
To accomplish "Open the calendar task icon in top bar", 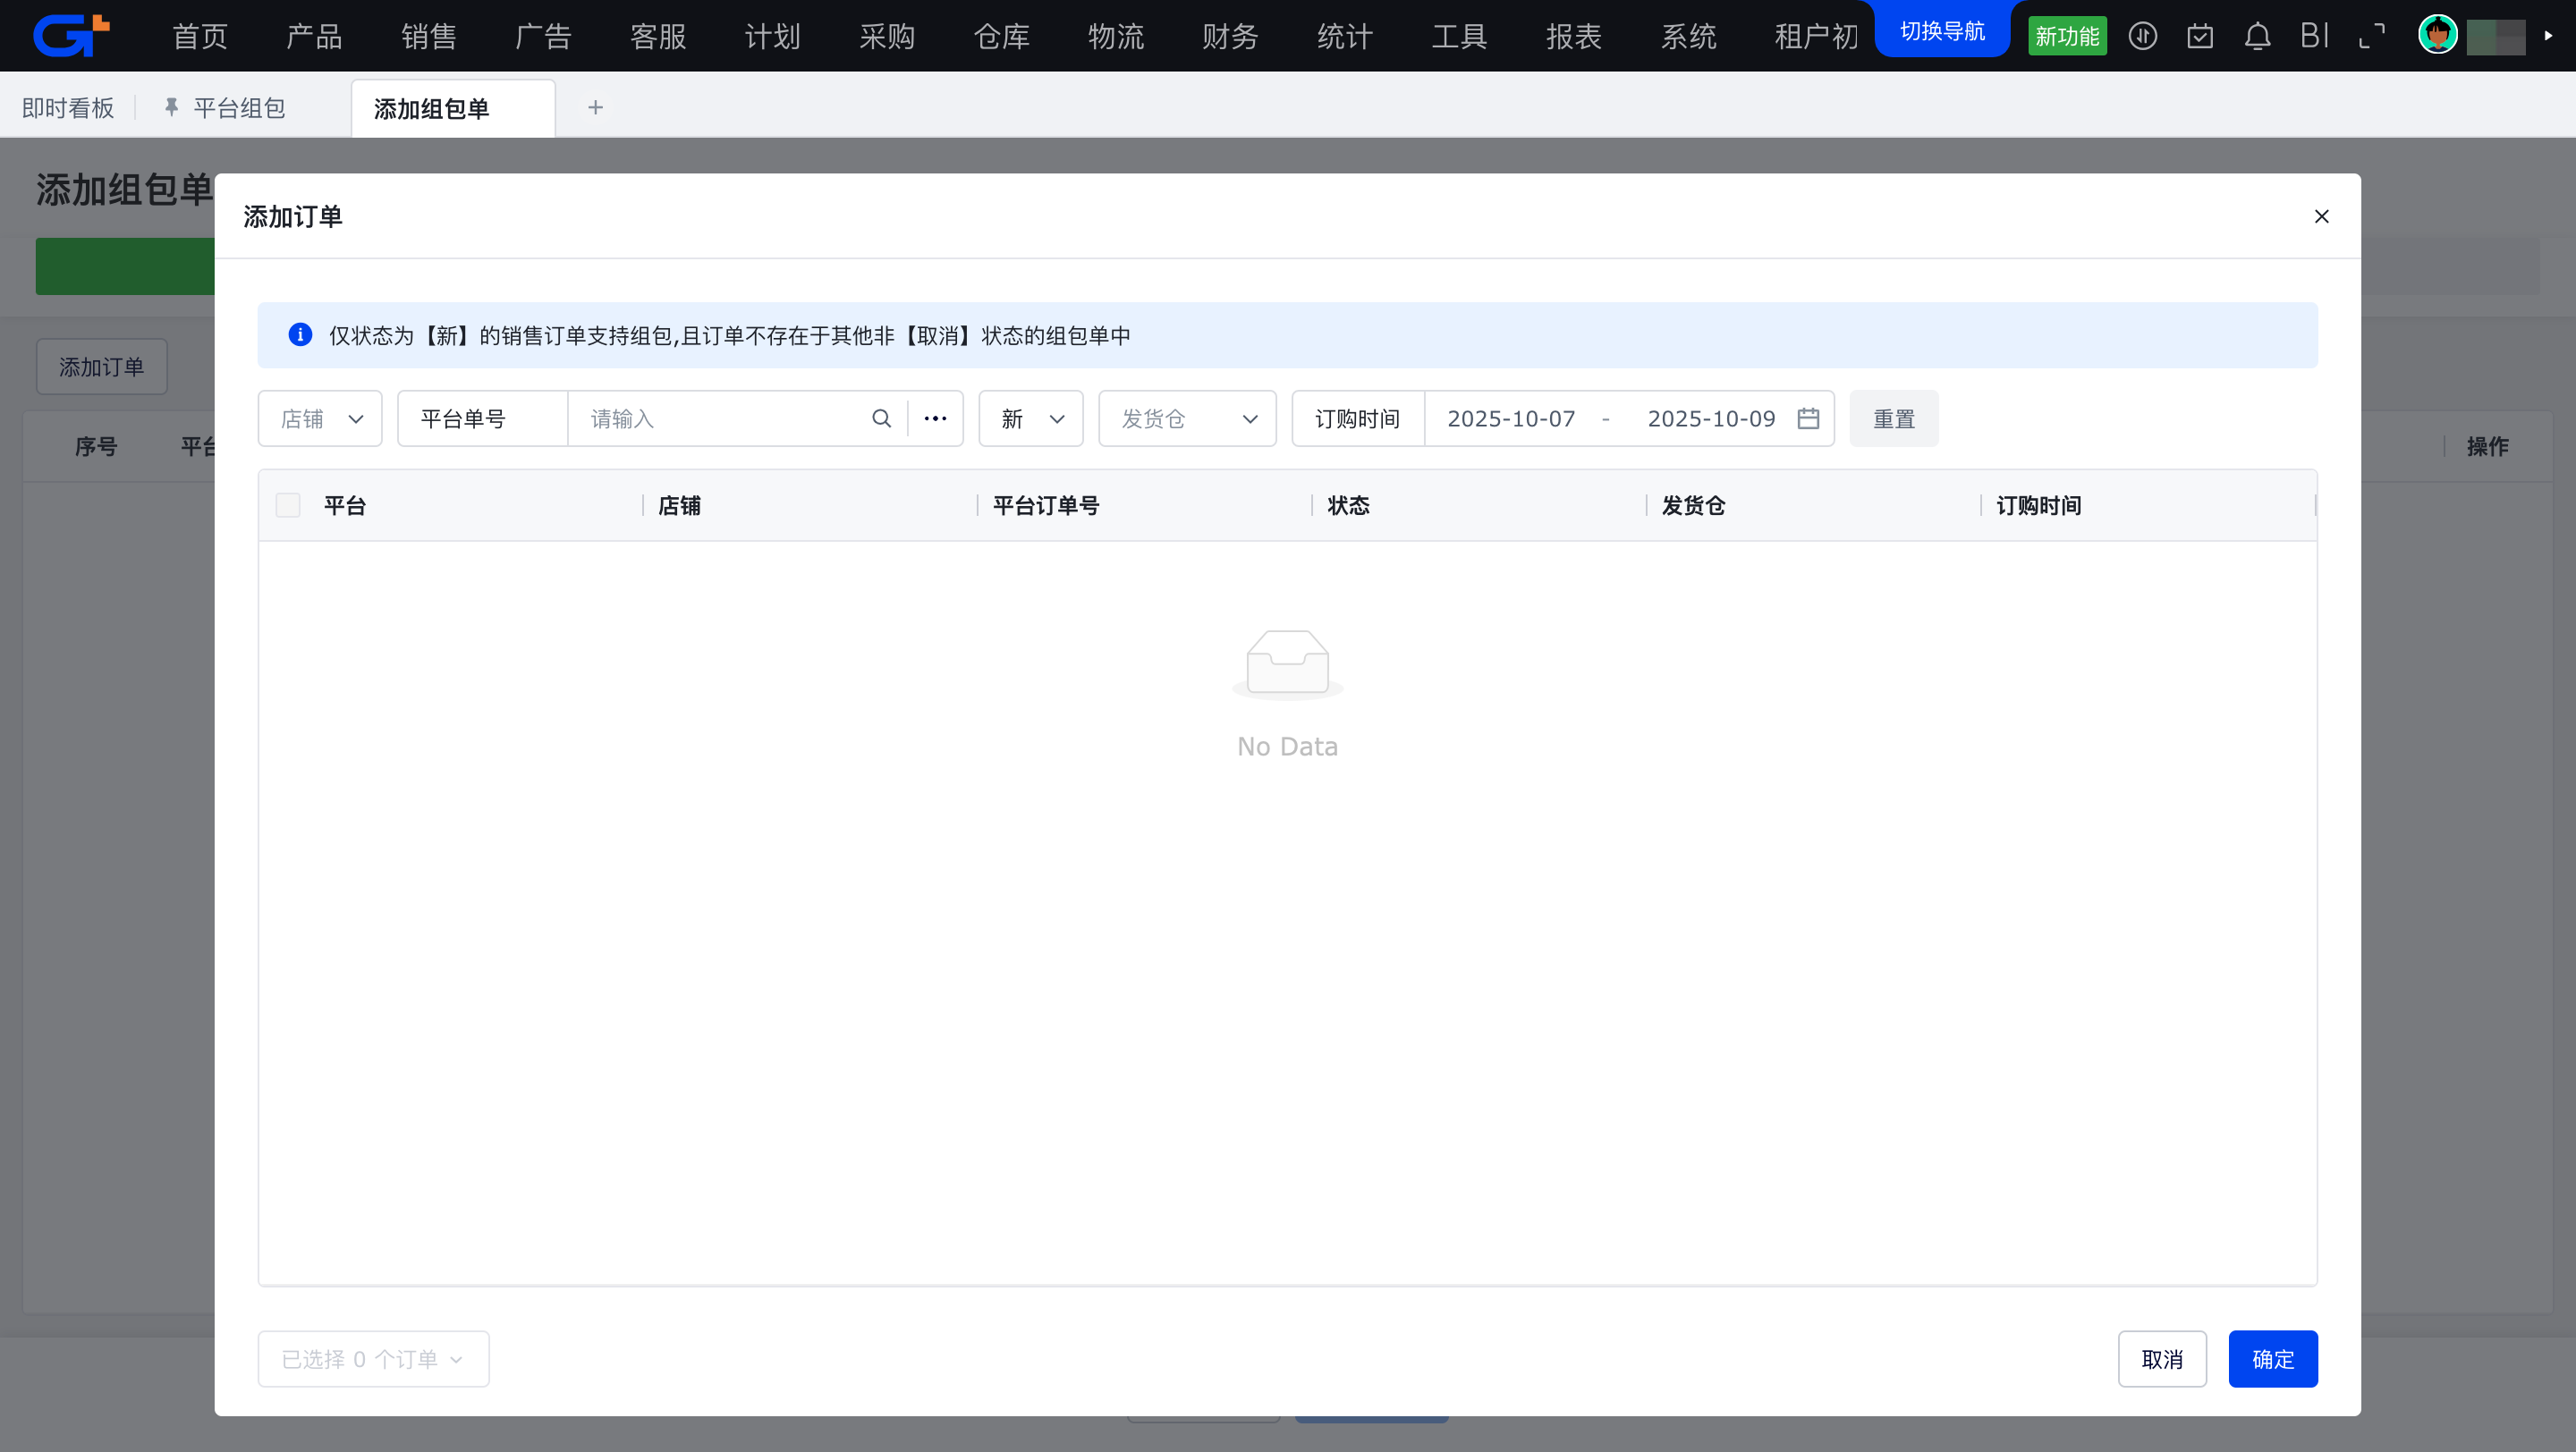I will click(2200, 37).
